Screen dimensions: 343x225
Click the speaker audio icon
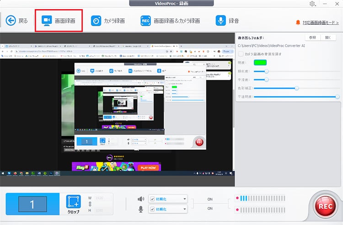[141, 198]
